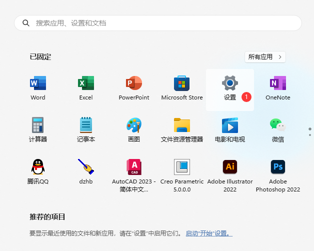Open the 电影和电视 app

pos(230,130)
